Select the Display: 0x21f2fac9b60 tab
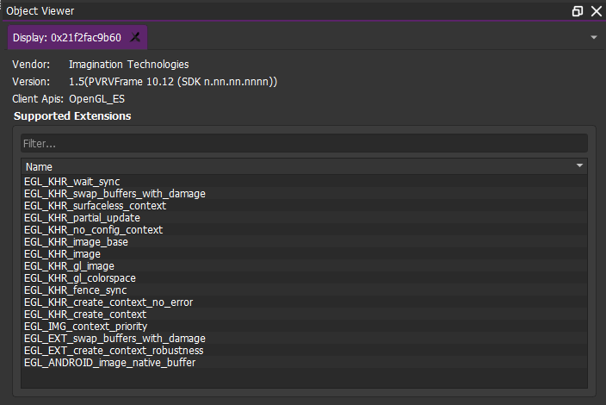Viewport: 606px width, 405px height. [77, 38]
